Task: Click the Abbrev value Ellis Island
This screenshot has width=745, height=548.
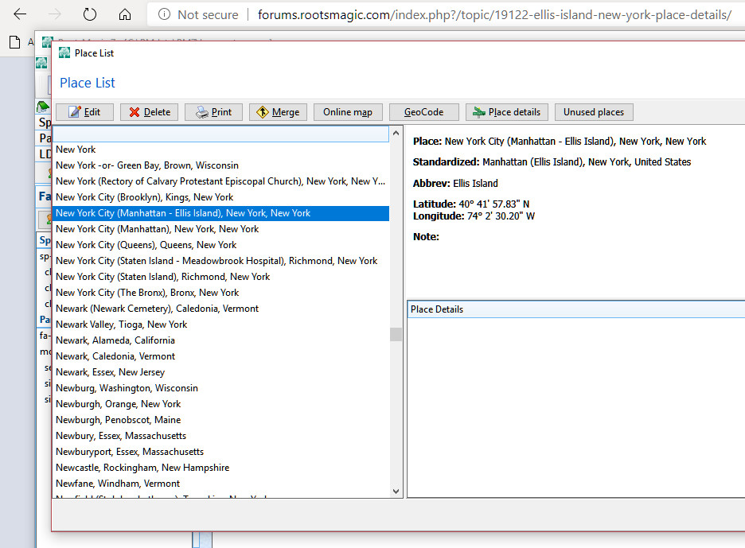Action: click(475, 183)
